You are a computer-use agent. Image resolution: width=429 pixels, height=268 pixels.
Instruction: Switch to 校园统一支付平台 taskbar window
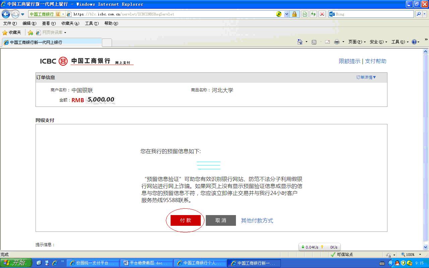pos(93,263)
